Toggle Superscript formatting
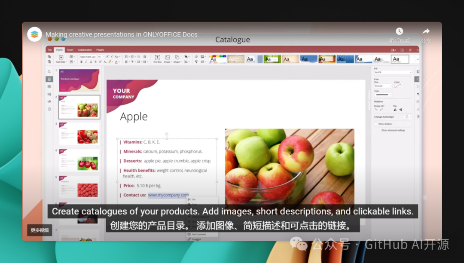Screen dimensions: 464x263 click(100, 62)
